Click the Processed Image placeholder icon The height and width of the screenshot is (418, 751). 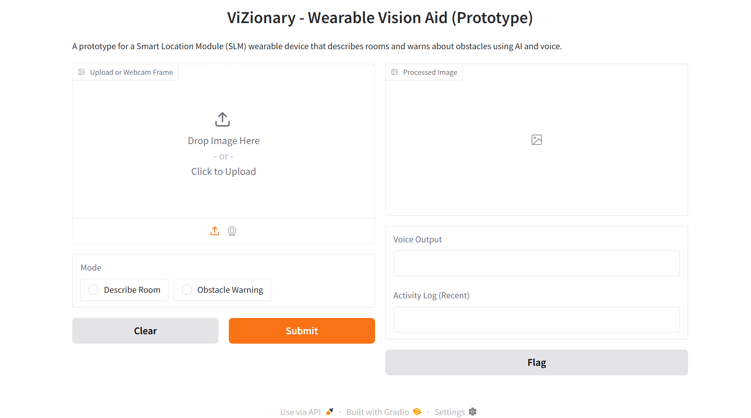click(x=536, y=140)
